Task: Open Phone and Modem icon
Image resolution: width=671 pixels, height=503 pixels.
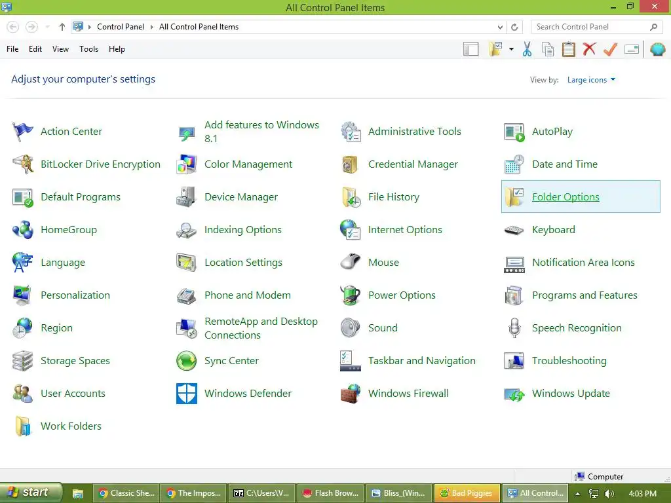Action: pyautogui.click(x=187, y=295)
